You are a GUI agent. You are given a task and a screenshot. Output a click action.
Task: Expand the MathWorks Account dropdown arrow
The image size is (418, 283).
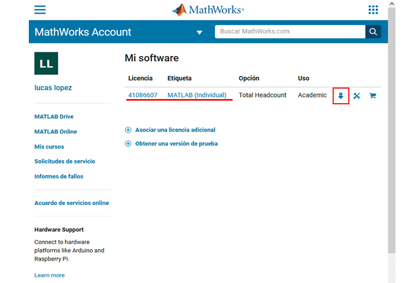[x=199, y=32]
